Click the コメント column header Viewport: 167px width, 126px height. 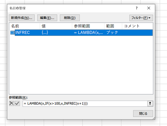(137, 26)
